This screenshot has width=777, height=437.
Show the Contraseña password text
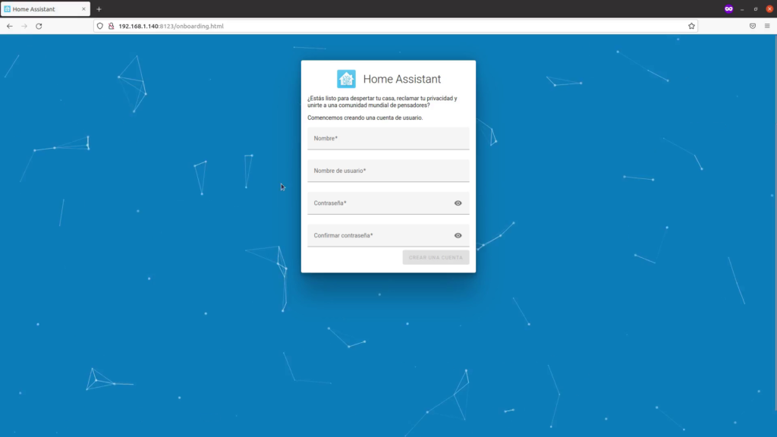click(x=458, y=203)
